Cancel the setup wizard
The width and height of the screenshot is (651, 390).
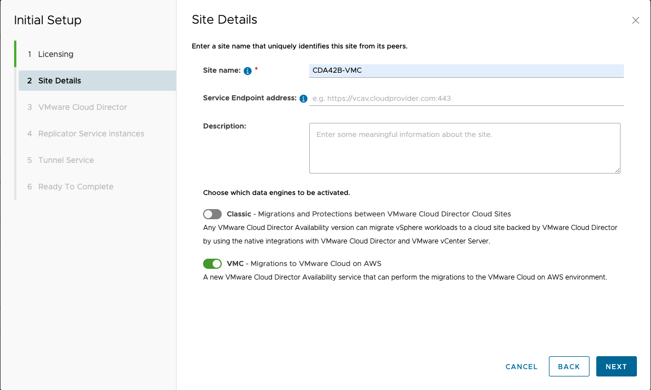pyautogui.click(x=521, y=366)
